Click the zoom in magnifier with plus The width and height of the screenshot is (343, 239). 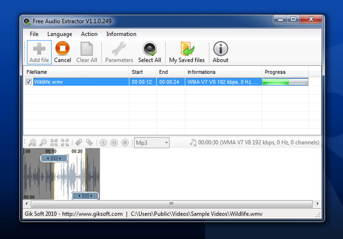32,143
